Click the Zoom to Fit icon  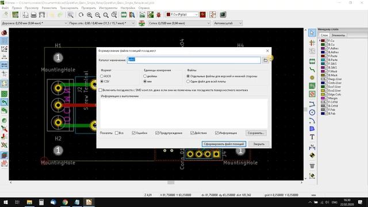click(x=106, y=15)
